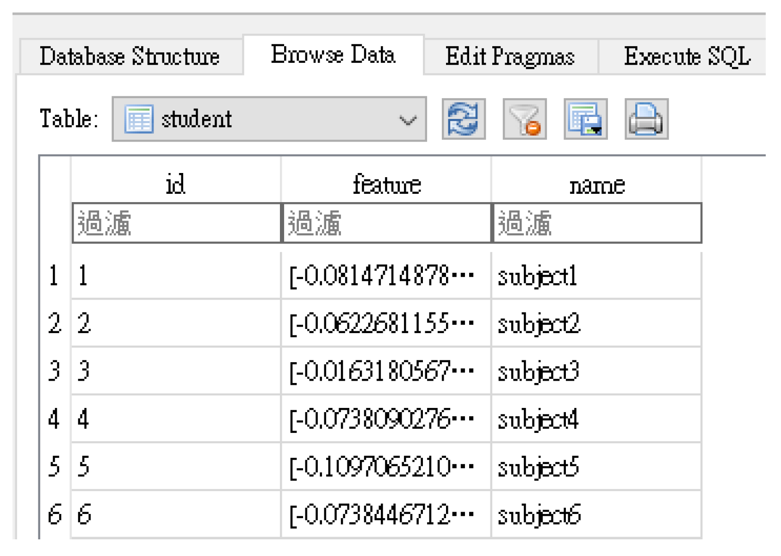
Task: Click the name cell subject1
Action: (596, 276)
